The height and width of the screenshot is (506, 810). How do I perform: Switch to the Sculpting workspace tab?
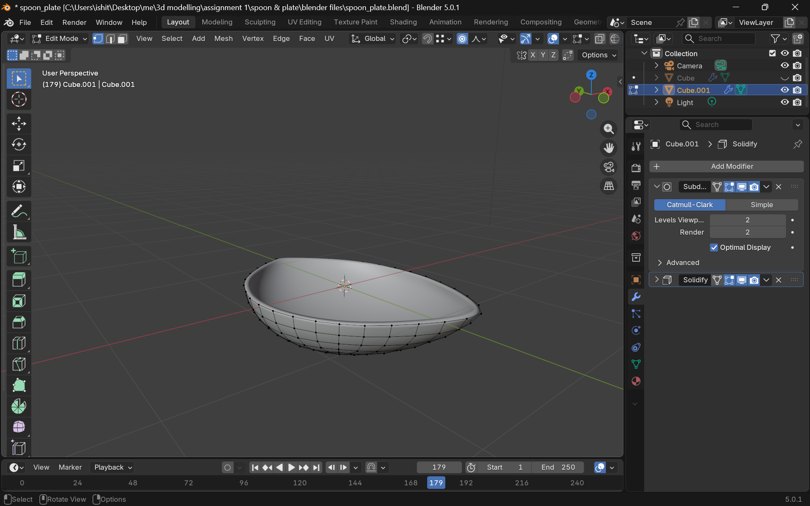click(260, 22)
